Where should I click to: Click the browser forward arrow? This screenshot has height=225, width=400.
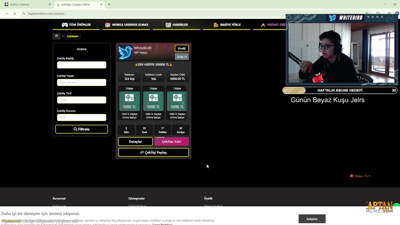7,14
